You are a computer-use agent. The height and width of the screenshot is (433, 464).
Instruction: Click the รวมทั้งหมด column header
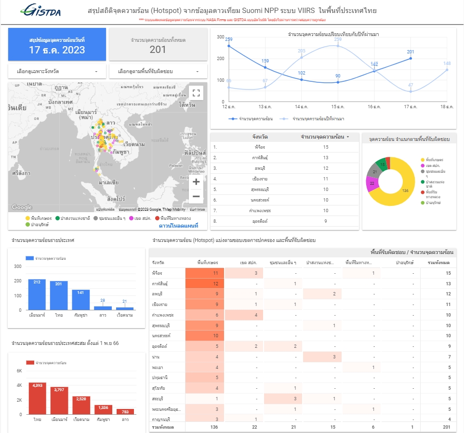tap(438, 263)
